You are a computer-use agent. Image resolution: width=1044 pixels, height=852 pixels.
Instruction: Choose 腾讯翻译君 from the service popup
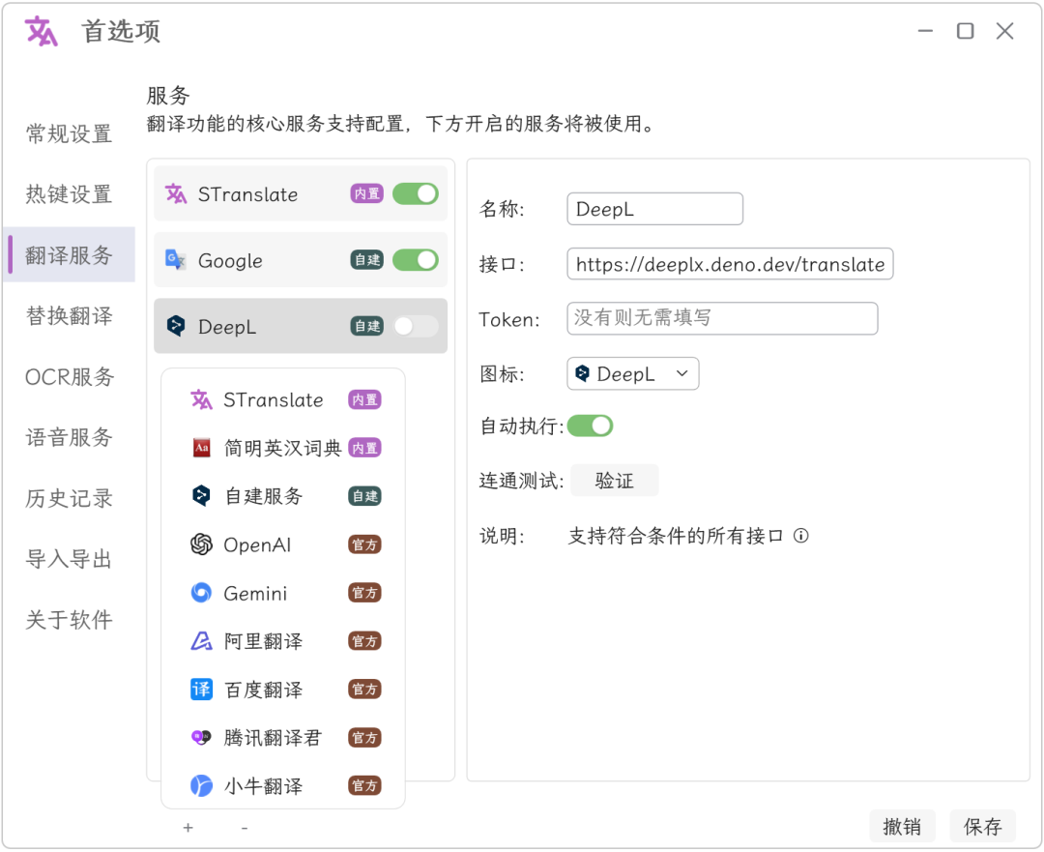click(x=284, y=738)
